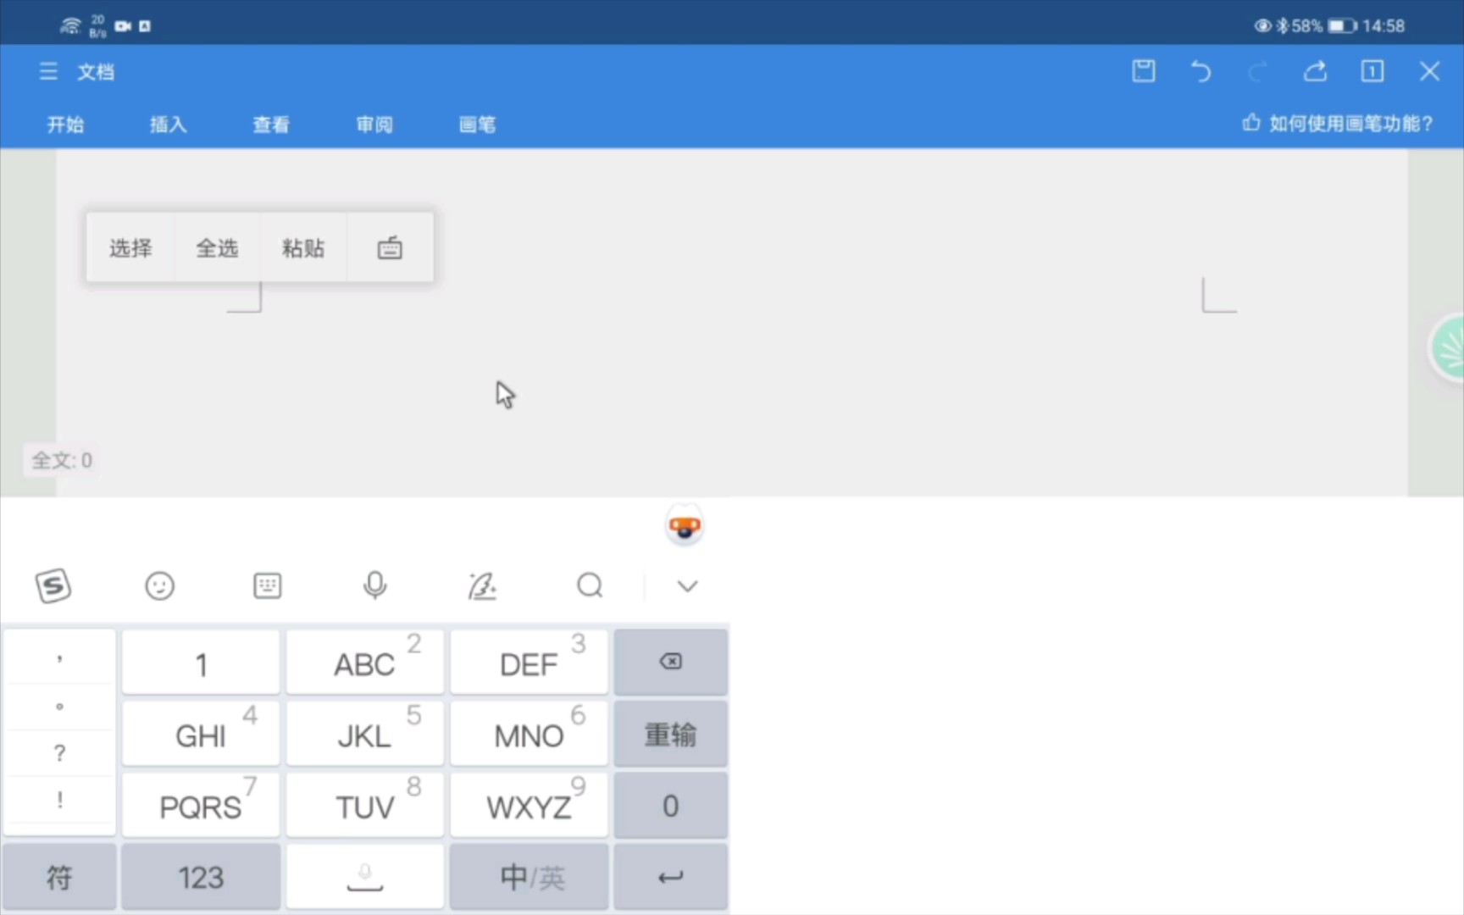1464x915 pixels.
Task: Select the 画笔 tab
Action: (478, 125)
